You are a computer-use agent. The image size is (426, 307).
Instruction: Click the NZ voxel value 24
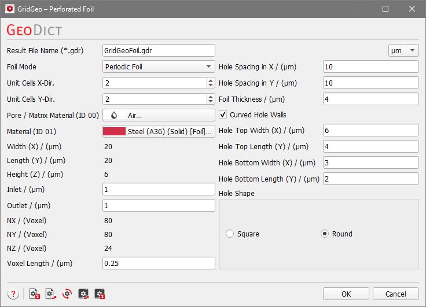(108, 248)
